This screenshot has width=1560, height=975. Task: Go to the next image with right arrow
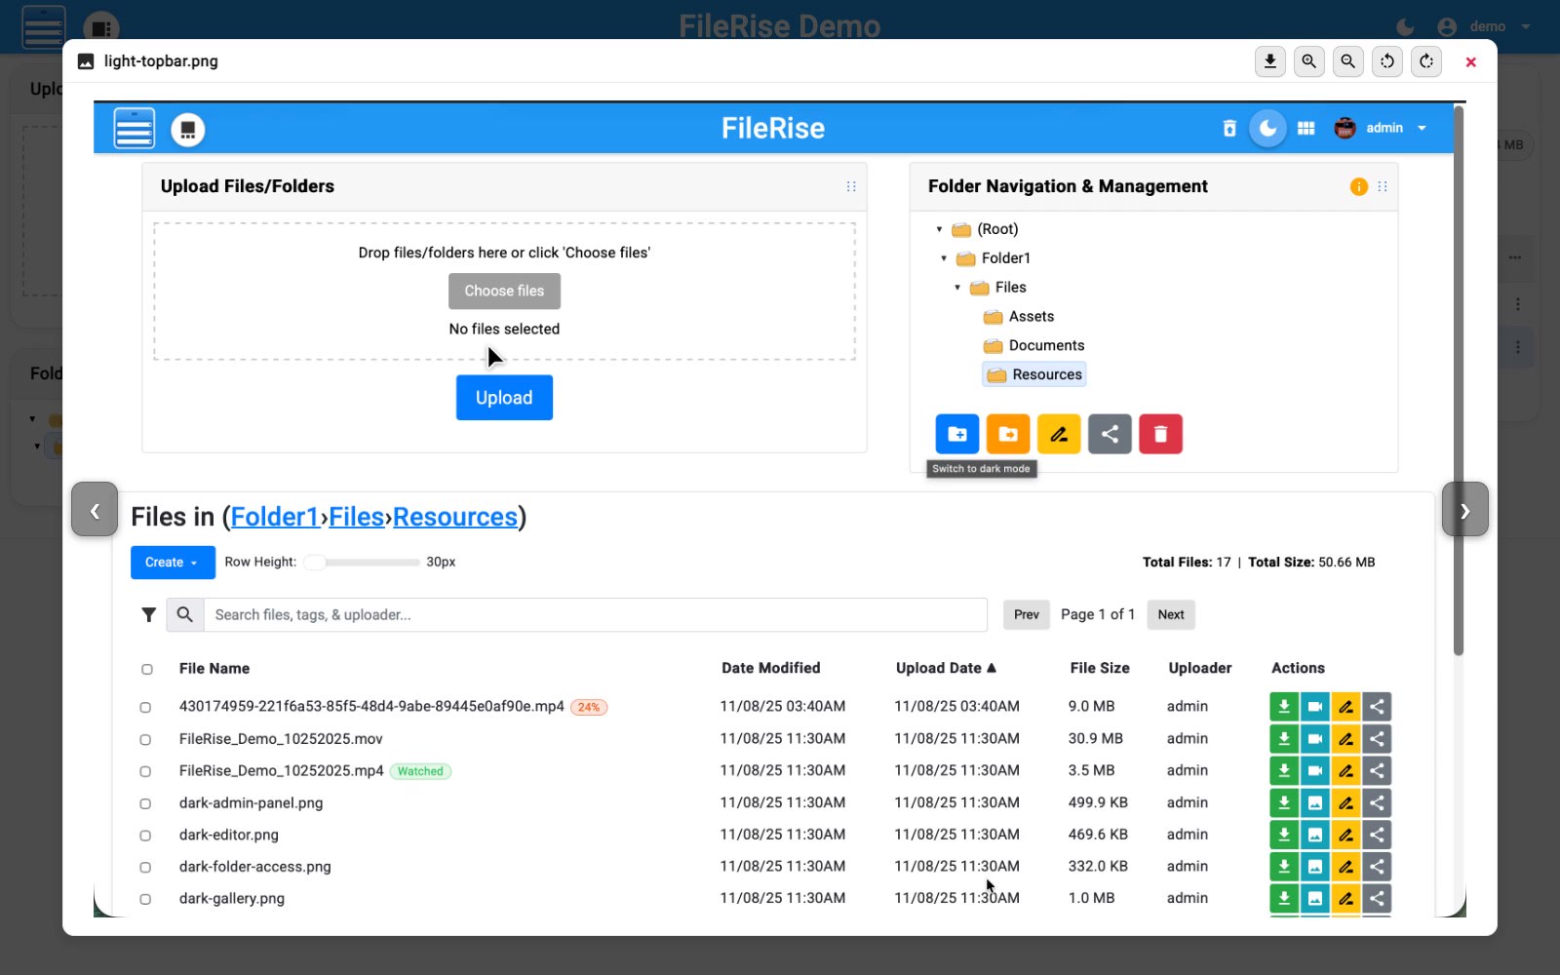tap(1464, 509)
